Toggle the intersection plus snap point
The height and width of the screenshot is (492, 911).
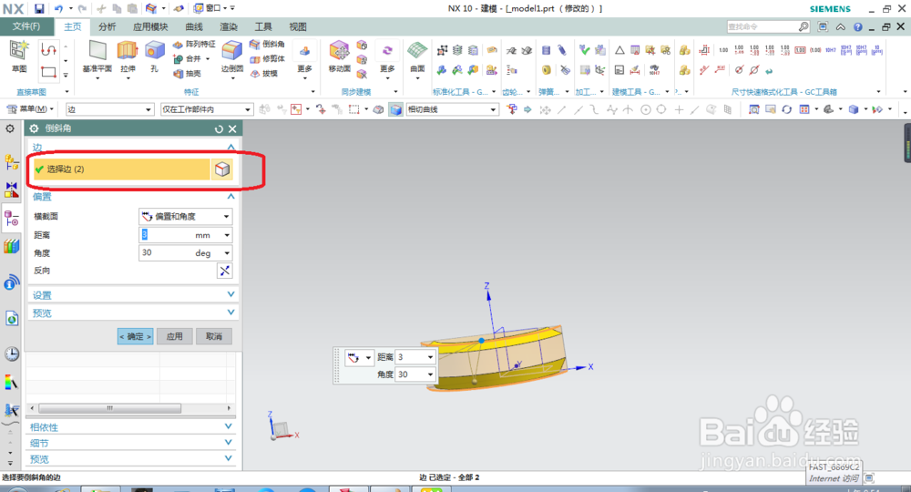pyautogui.click(x=679, y=109)
